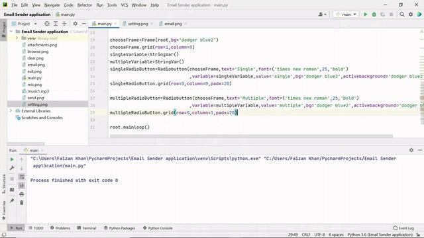Click the Project panel horizontal scrollbar
Image resolution: width=424 pixels, height=238 pixels.
(x=26, y=143)
